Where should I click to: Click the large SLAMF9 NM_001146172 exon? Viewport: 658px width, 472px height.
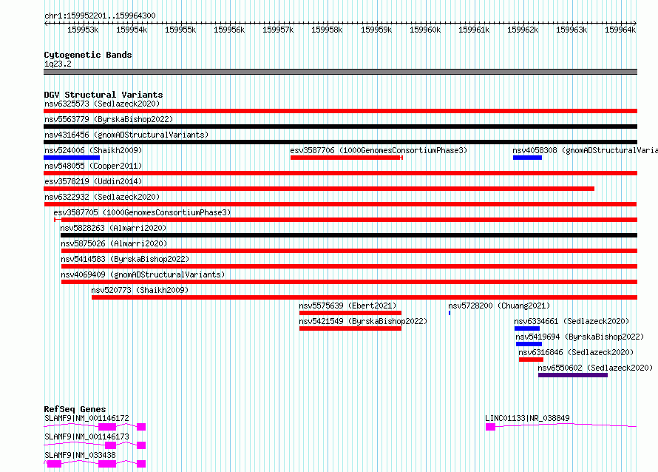point(107,427)
